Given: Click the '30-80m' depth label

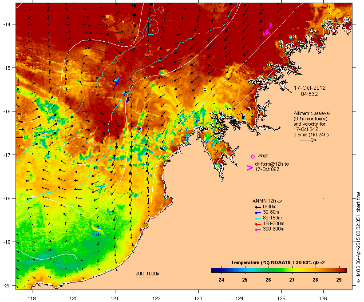Looking at the screenshot, I should tap(271, 212).
